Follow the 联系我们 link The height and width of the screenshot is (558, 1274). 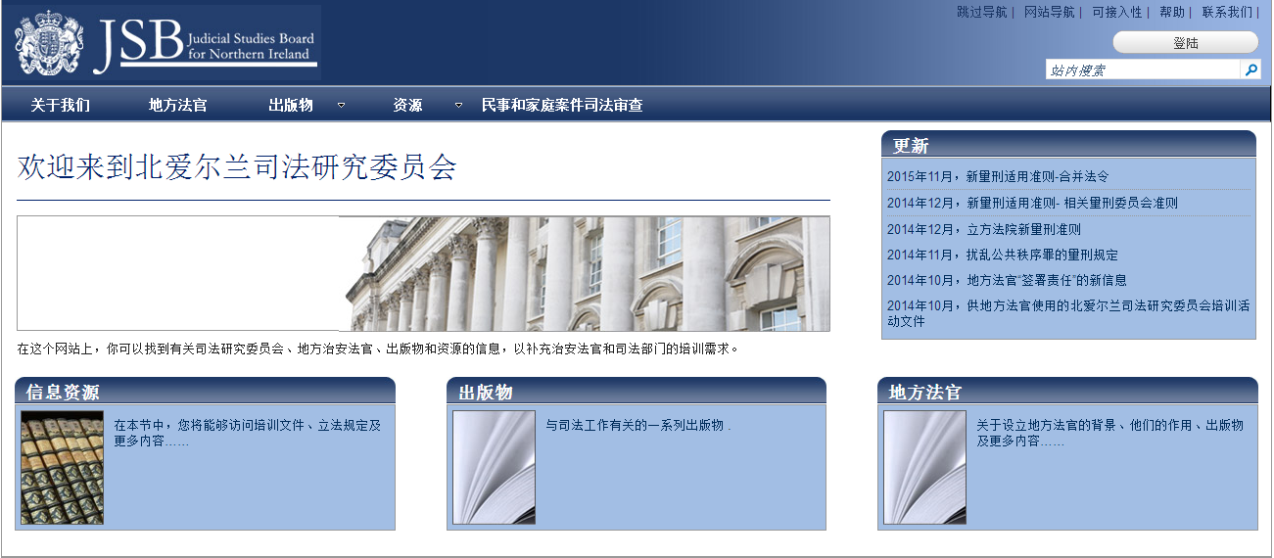point(1227,13)
